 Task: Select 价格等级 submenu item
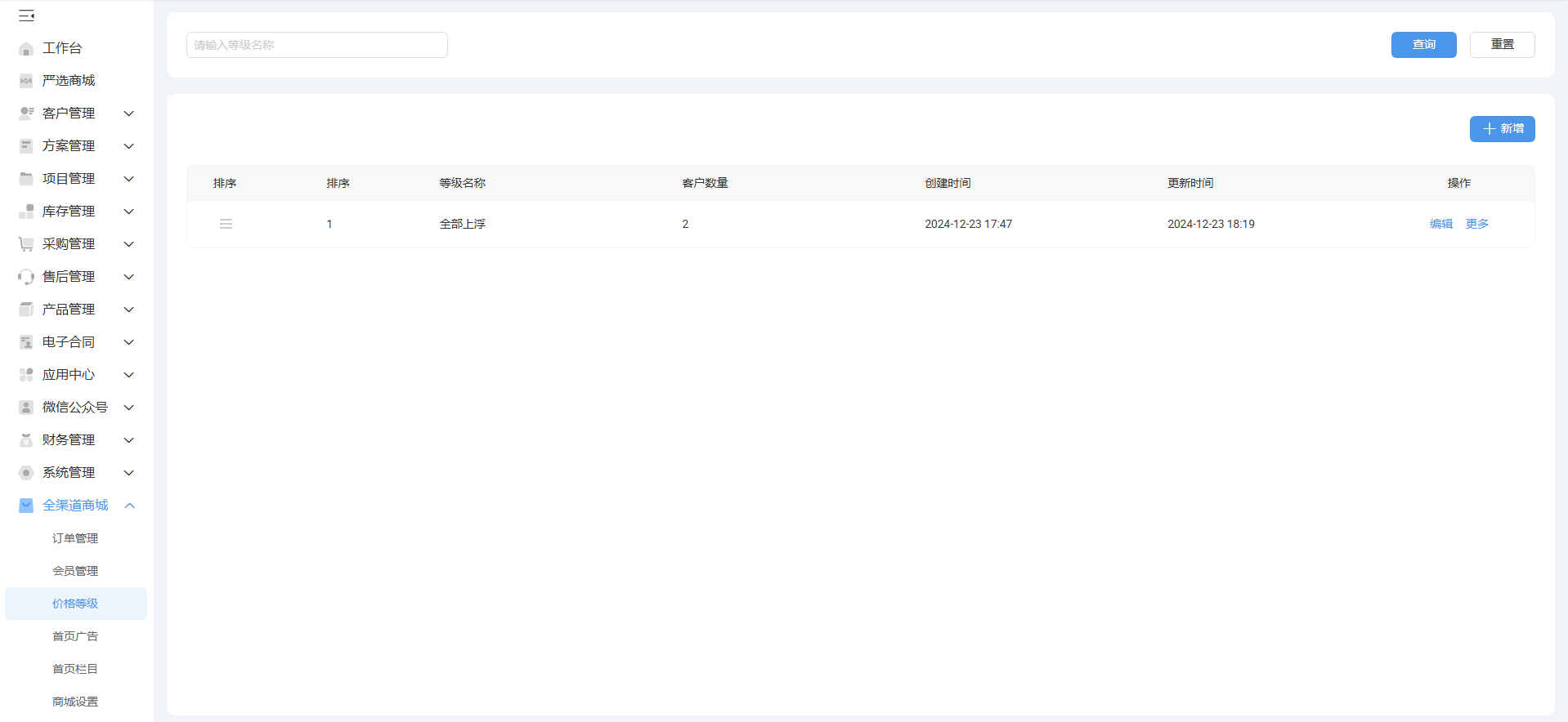tap(75, 604)
